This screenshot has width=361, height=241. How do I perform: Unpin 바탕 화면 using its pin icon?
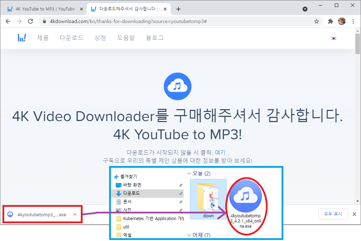(181, 185)
